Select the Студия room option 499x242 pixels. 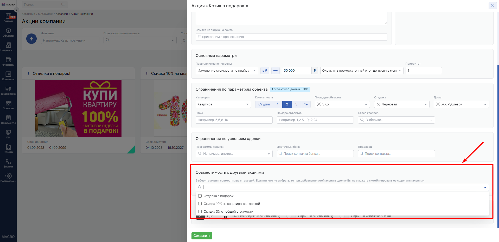tap(264, 104)
